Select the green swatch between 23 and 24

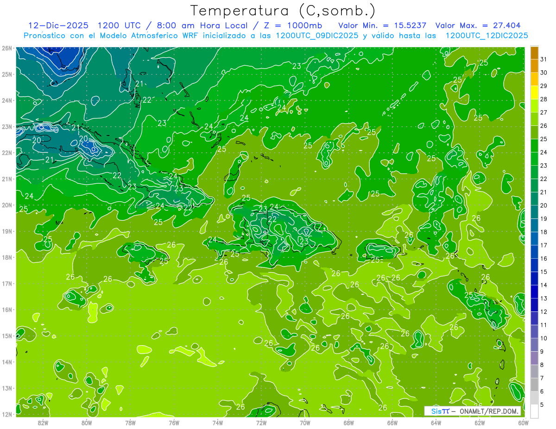point(534,159)
